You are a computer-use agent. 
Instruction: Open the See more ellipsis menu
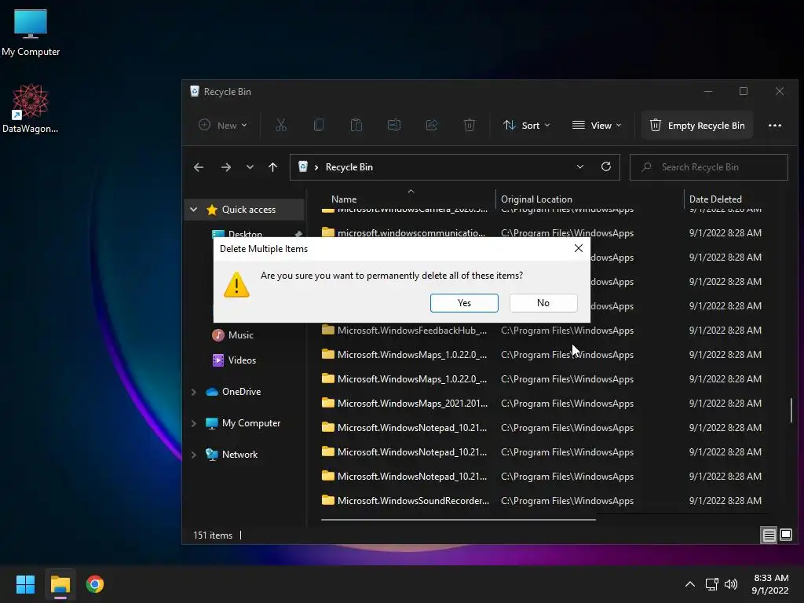pos(775,125)
